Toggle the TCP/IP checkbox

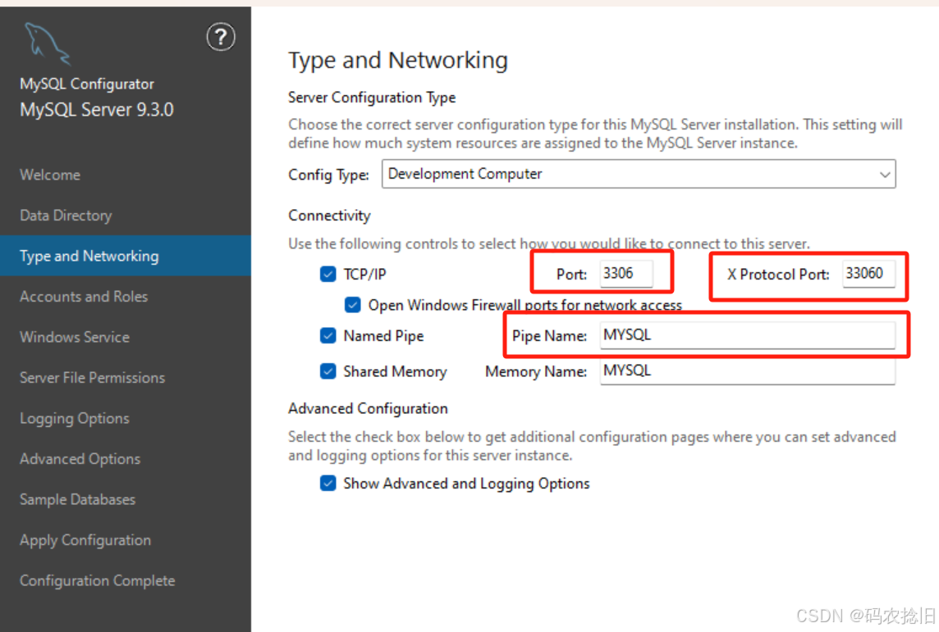328,274
